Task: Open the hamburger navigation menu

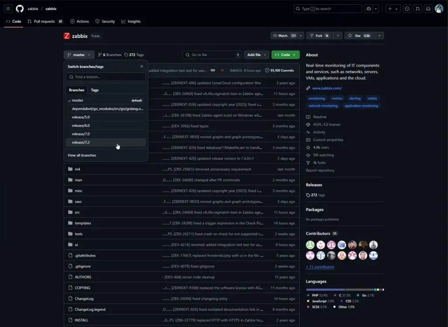Action: click(8, 9)
